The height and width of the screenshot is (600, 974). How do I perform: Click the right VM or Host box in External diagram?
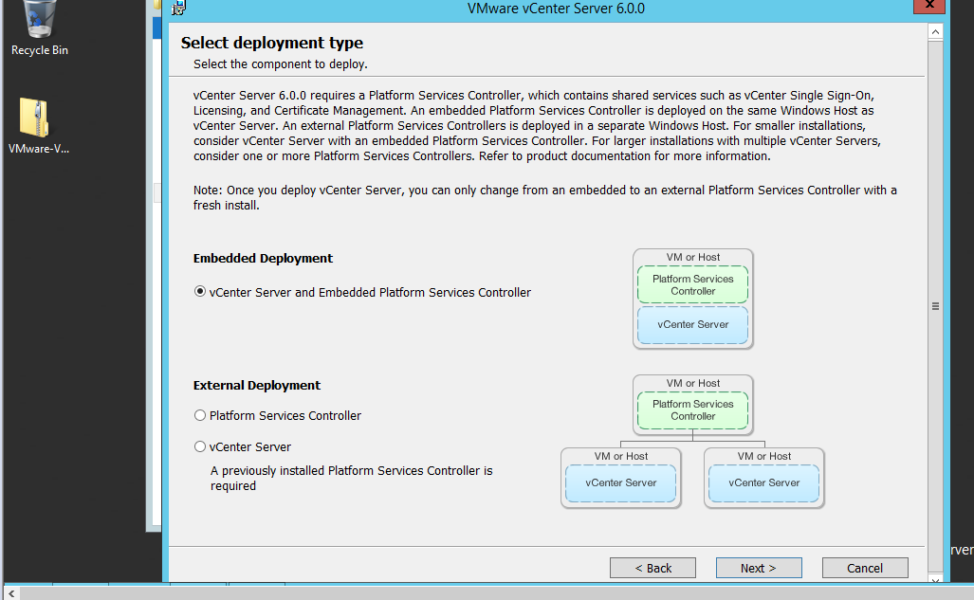[763, 456]
